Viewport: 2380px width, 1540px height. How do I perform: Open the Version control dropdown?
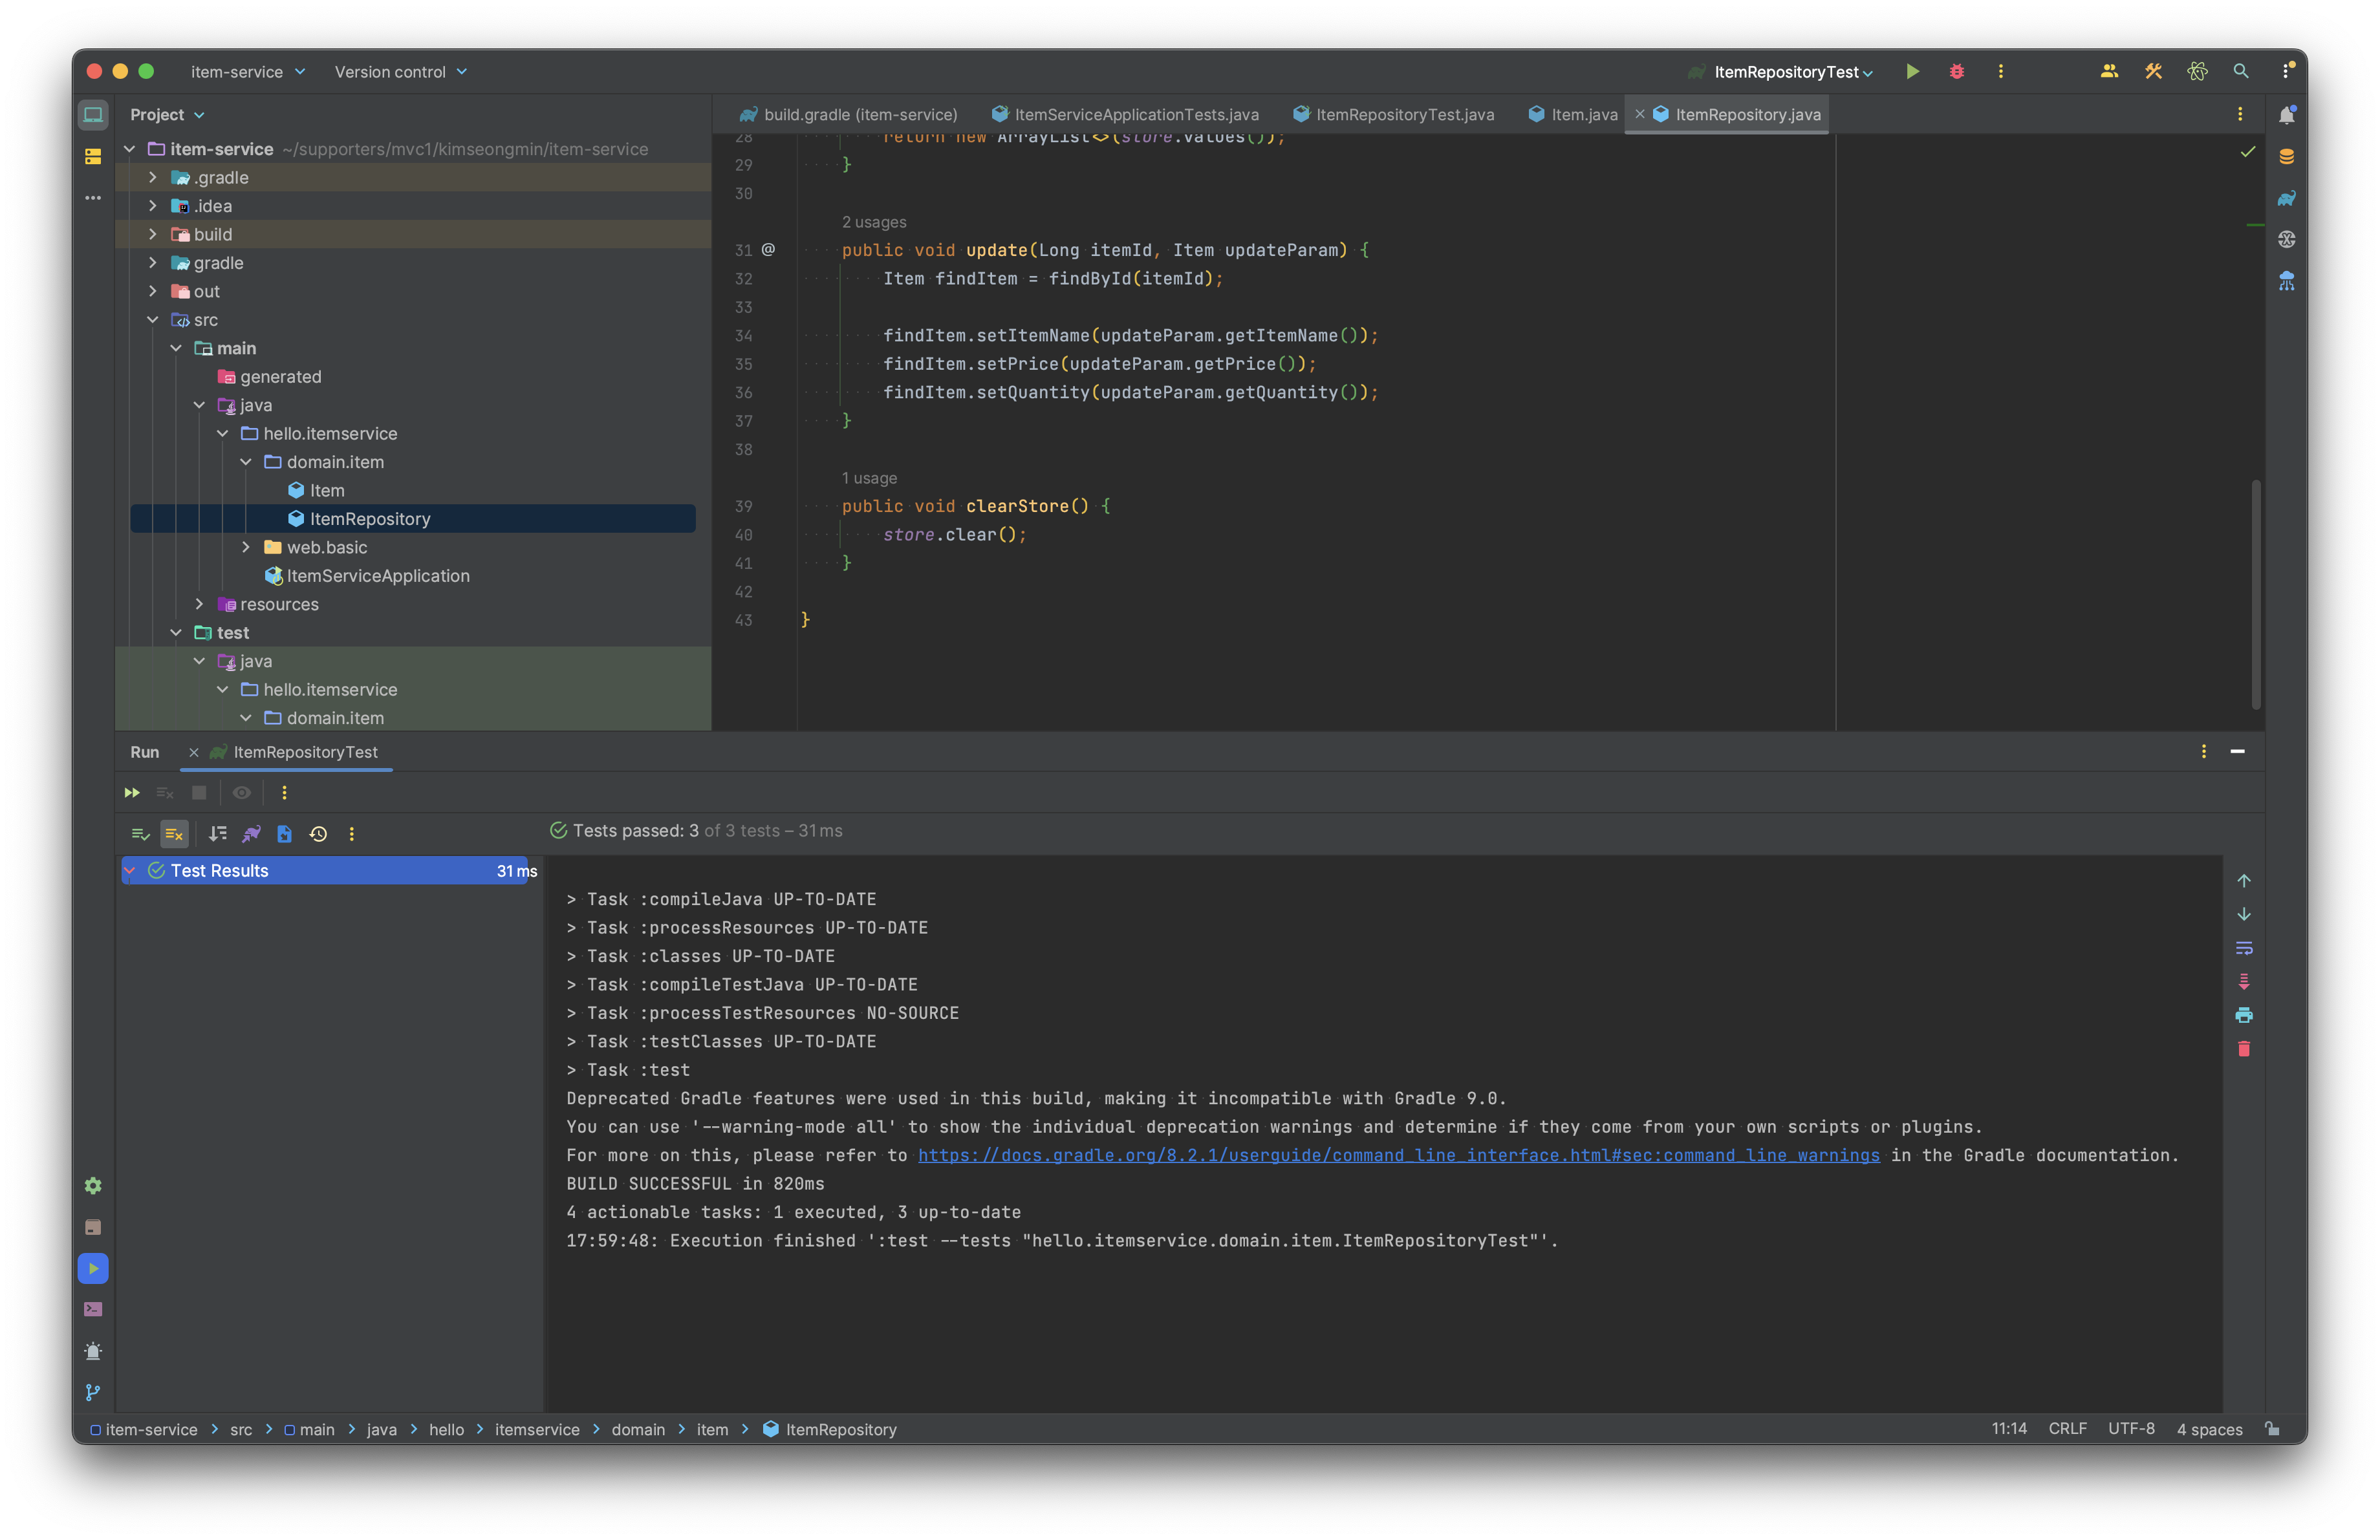(x=400, y=72)
